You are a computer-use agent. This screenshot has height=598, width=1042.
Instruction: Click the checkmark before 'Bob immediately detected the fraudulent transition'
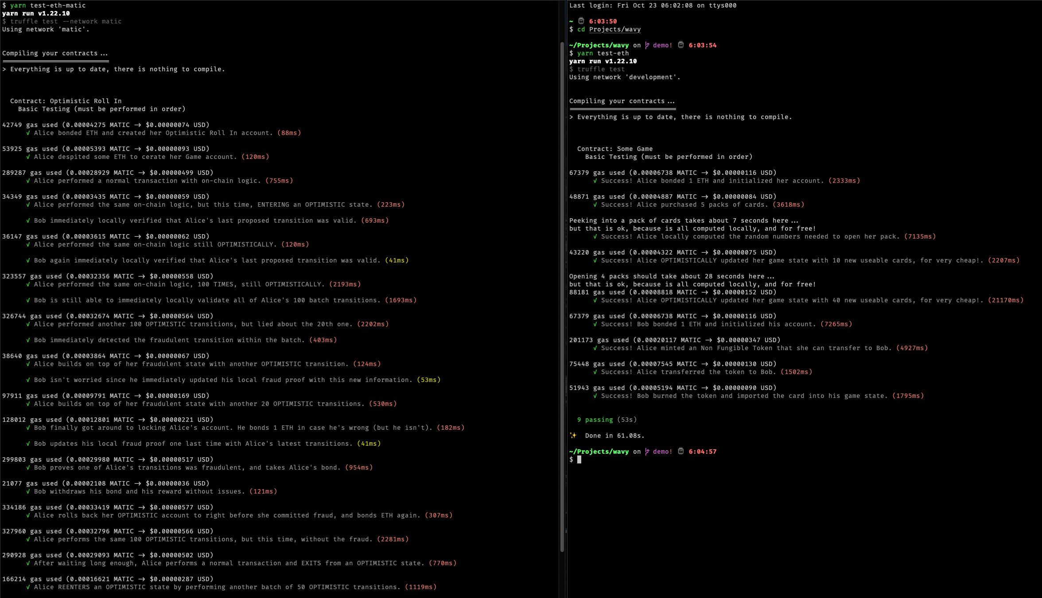(28, 340)
